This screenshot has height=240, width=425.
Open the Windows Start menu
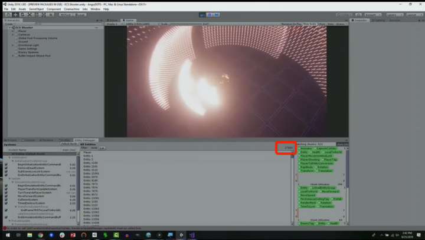click(x=8, y=235)
